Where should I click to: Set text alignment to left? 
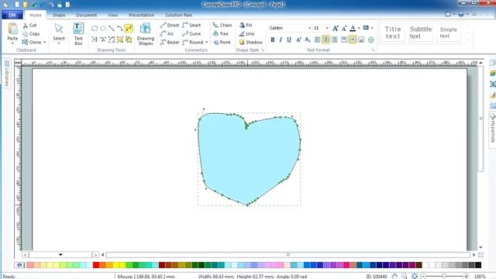pyautogui.click(x=317, y=40)
